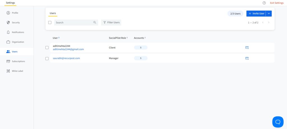Open White Label settings

pos(15,71)
